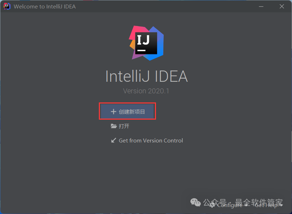Screen dimensions: 292x214
Task: Select the 打开 text label
Action: (x=124, y=126)
